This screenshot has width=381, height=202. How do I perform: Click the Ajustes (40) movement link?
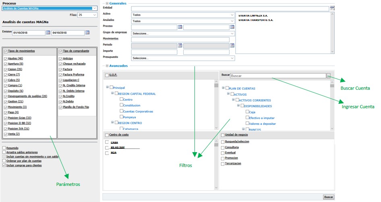tap(15, 59)
